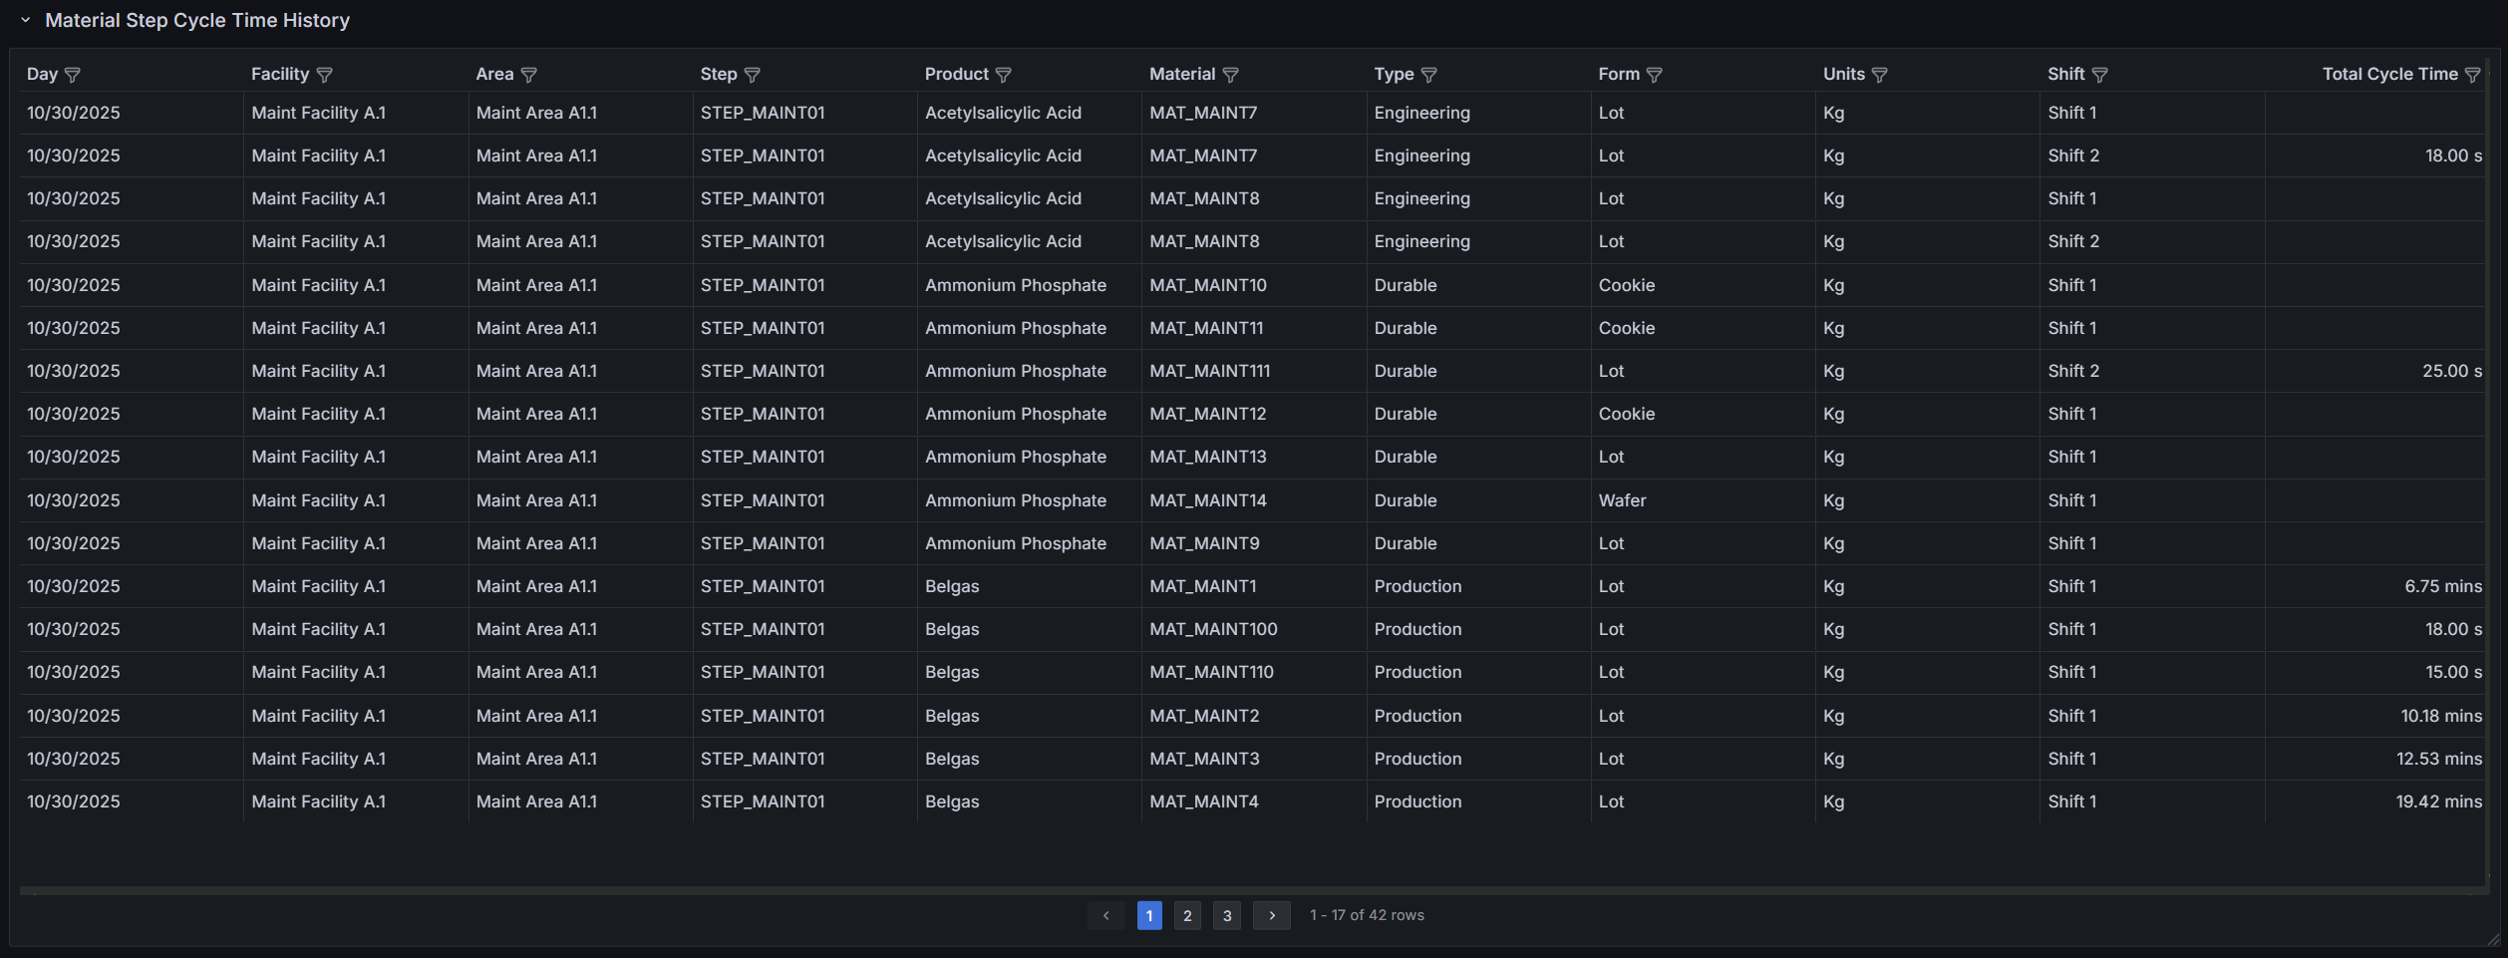Screen dimensions: 2508x958
Task: Go to the next page arrow
Action: coord(1272,915)
